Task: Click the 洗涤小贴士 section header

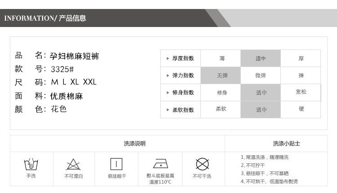Action: (x=286, y=144)
